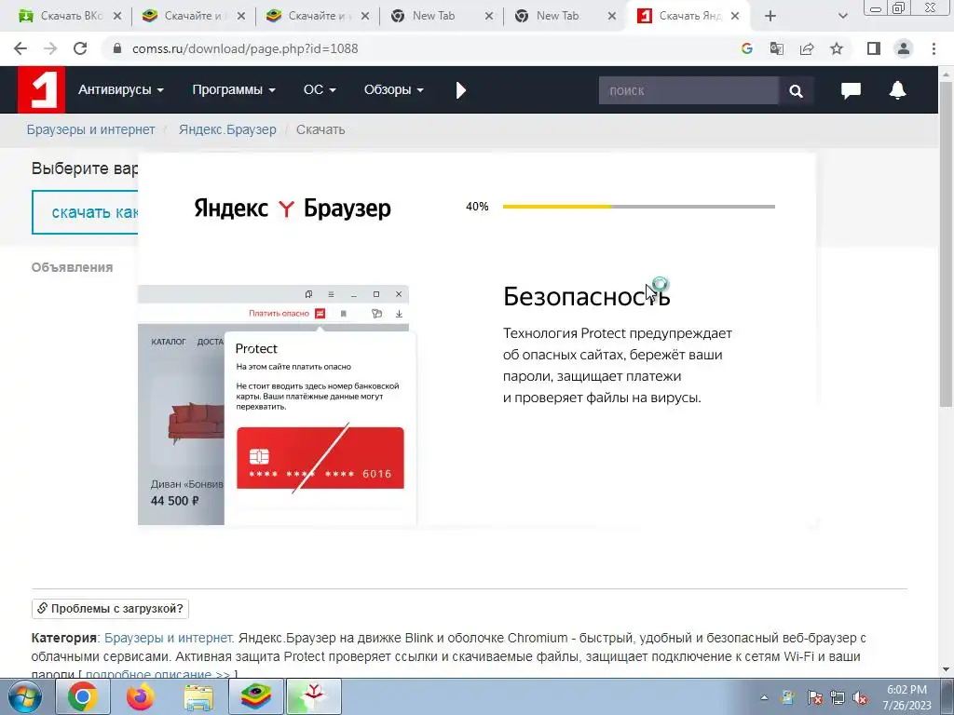
Task: Close the Скачать Янд active tab
Action: point(735,17)
